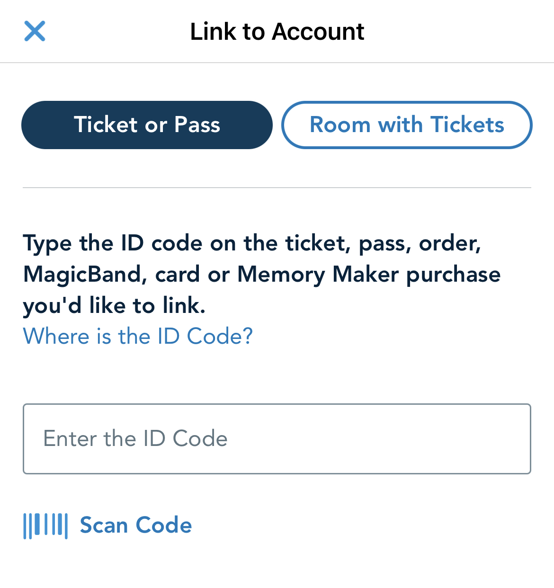This screenshot has height=588, width=554.
Task: Focus the Enter the ID Code field
Action: tap(277, 439)
